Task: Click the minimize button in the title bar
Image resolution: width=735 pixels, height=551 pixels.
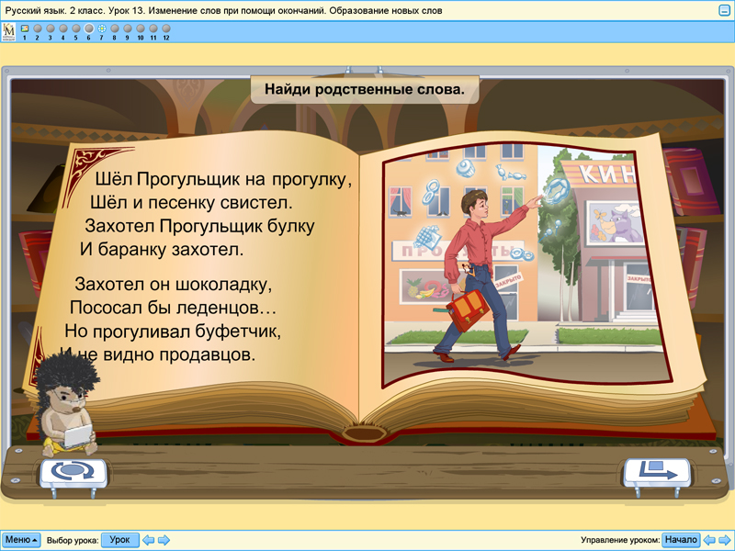Action: coord(724,8)
